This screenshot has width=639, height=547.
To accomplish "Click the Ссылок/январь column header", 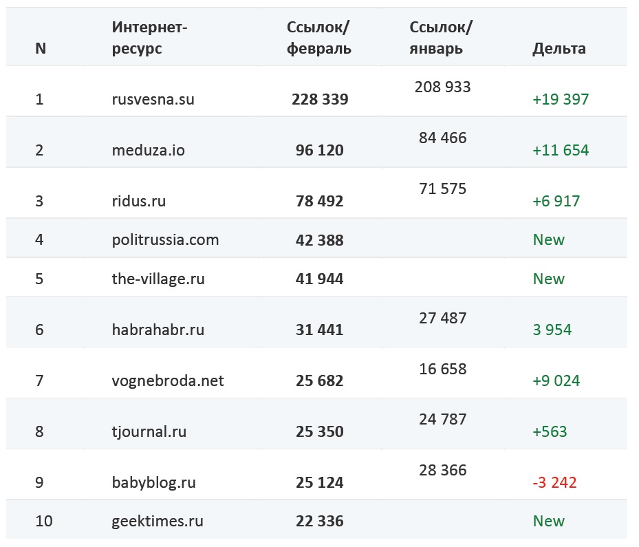I will [441, 38].
